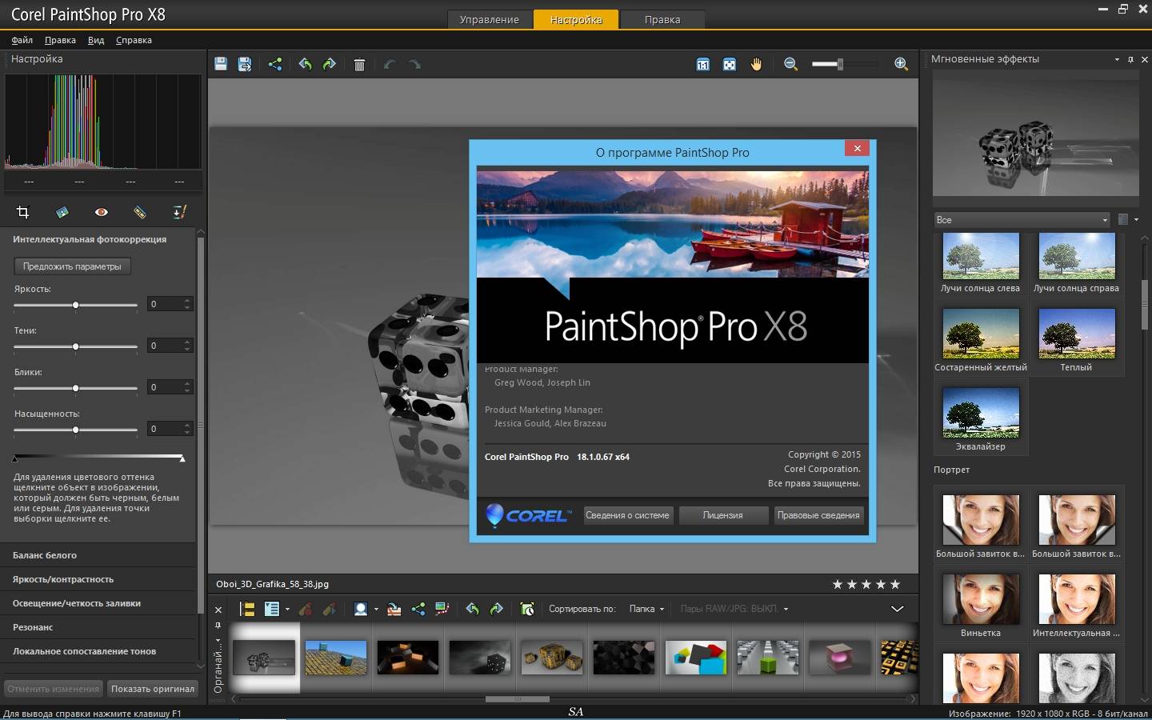Click the Показать оригинал button
This screenshot has width=1152, height=720.
152,688
